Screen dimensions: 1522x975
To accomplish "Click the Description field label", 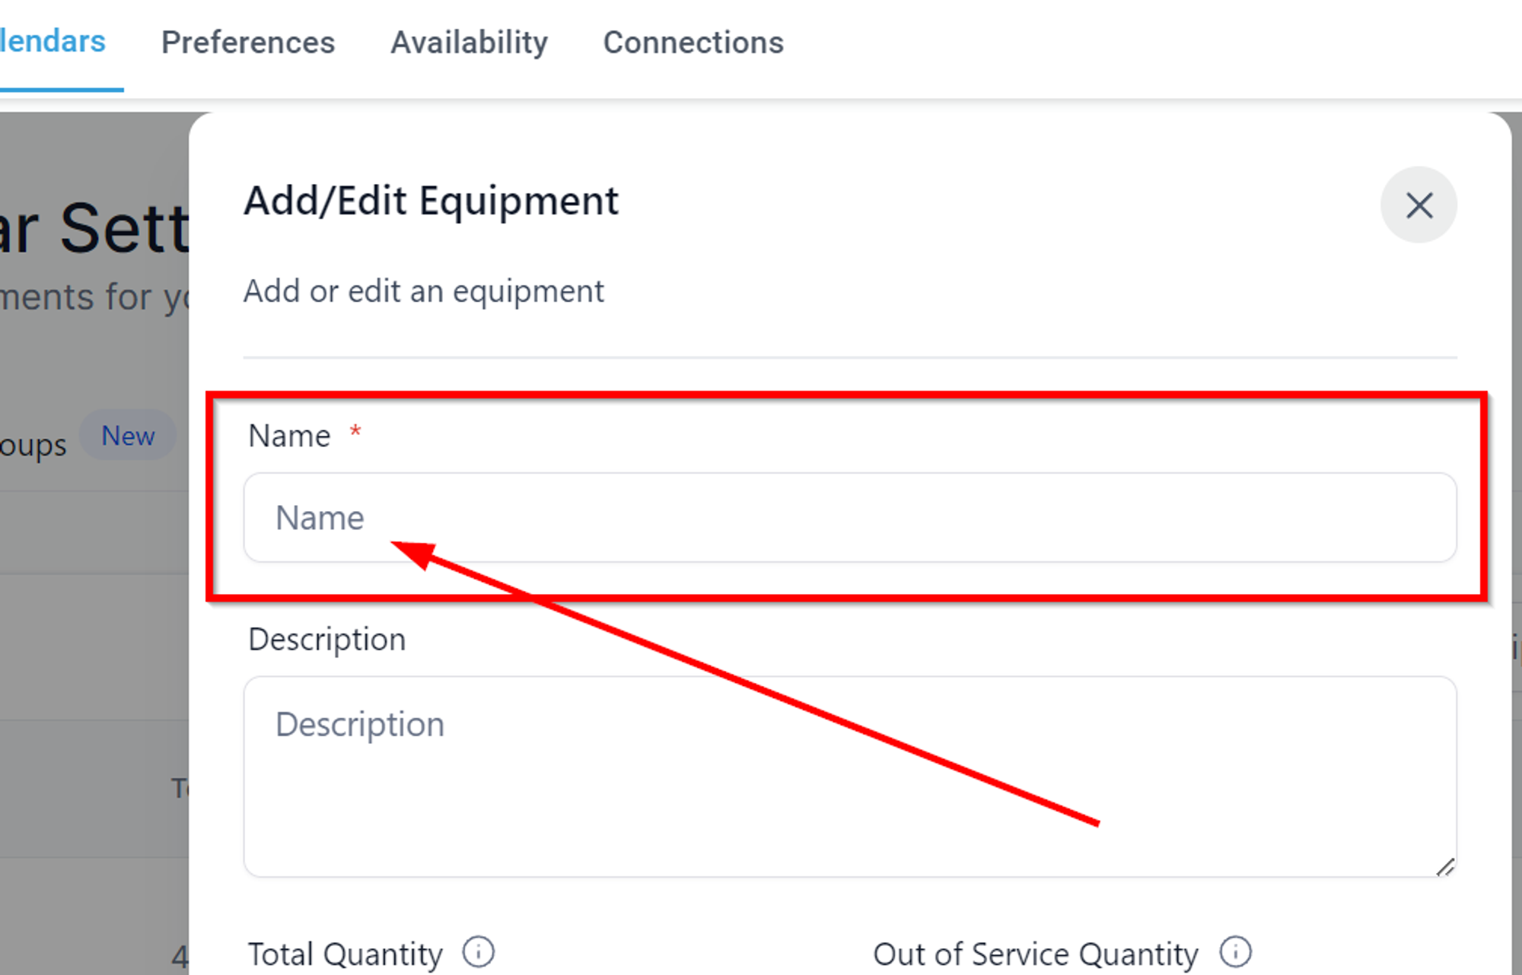I will click(x=327, y=640).
